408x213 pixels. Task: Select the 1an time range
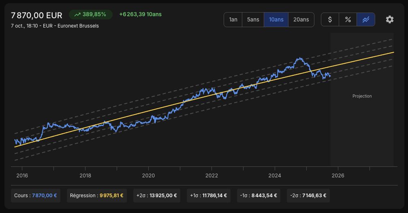pyautogui.click(x=233, y=19)
